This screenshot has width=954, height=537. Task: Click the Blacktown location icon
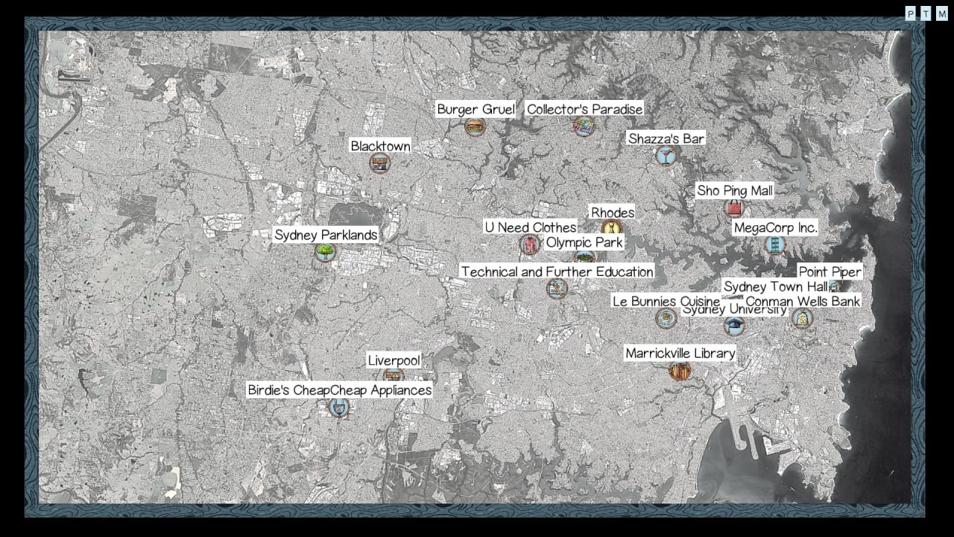[x=380, y=163]
